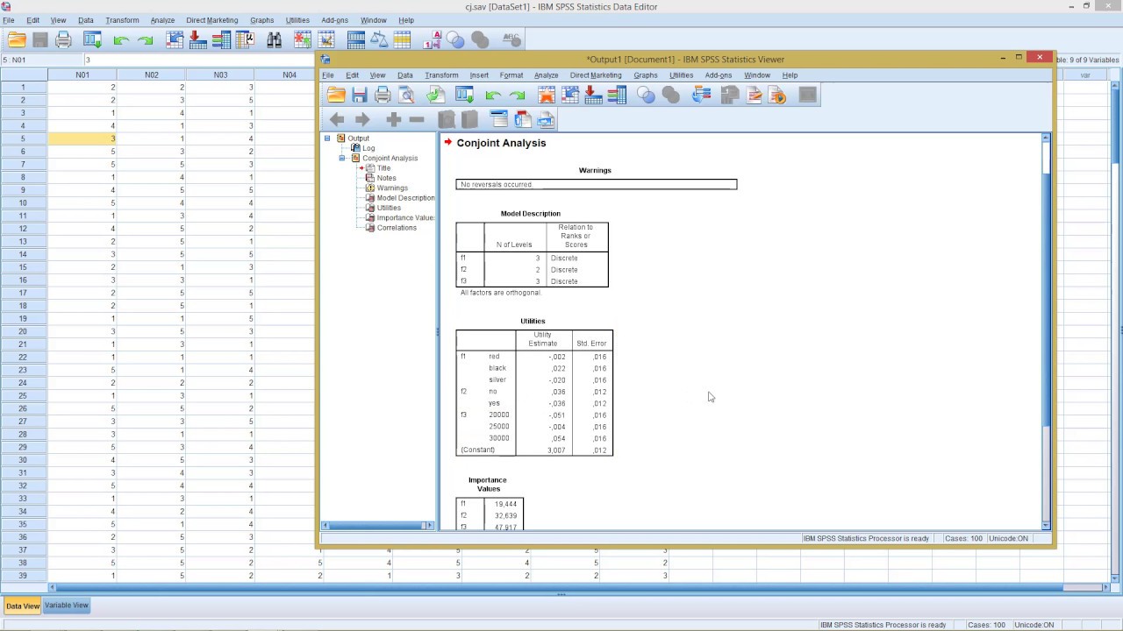Click the outline pane horizontal scrollbar
This screenshot has width=1123, height=631.
(378, 525)
